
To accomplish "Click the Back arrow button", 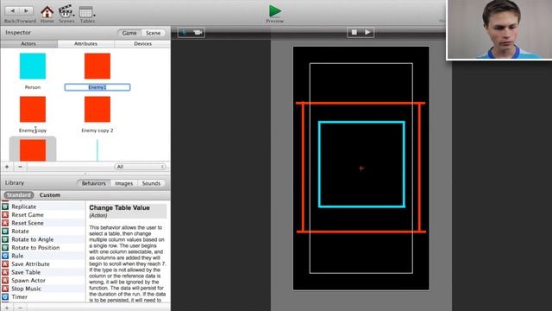I will (x=12, y=11).
